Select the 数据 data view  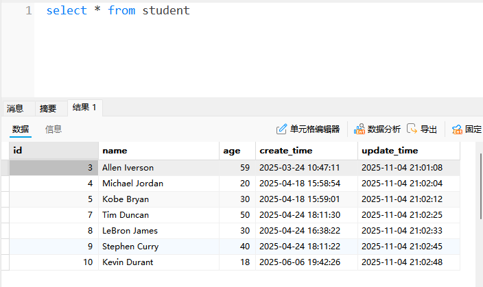21,129
